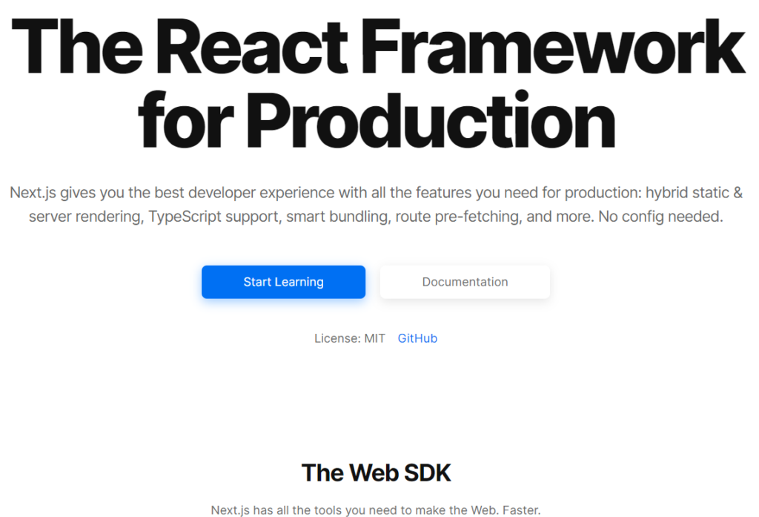Select the Next.js feature description paragraph

pos(377,204)
